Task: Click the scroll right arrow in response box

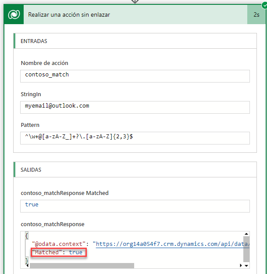Action: point(241,266)
